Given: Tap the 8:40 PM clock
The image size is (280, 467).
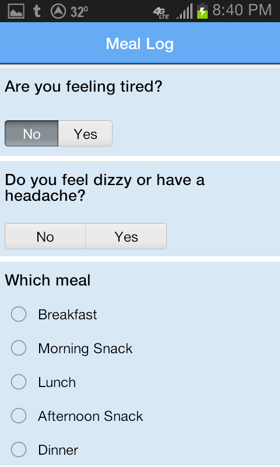Looking at the screenshot, I should point(242,11).
